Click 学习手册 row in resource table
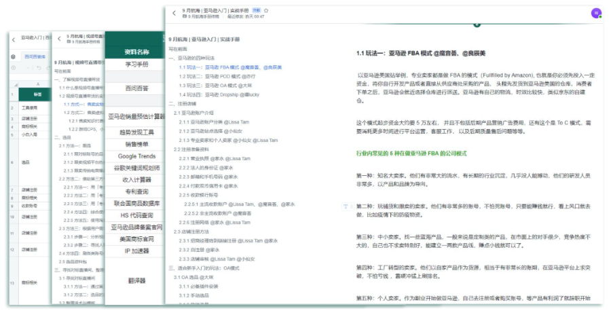The image size is (611, 313). pyautogui.click(x=136, y=65)
